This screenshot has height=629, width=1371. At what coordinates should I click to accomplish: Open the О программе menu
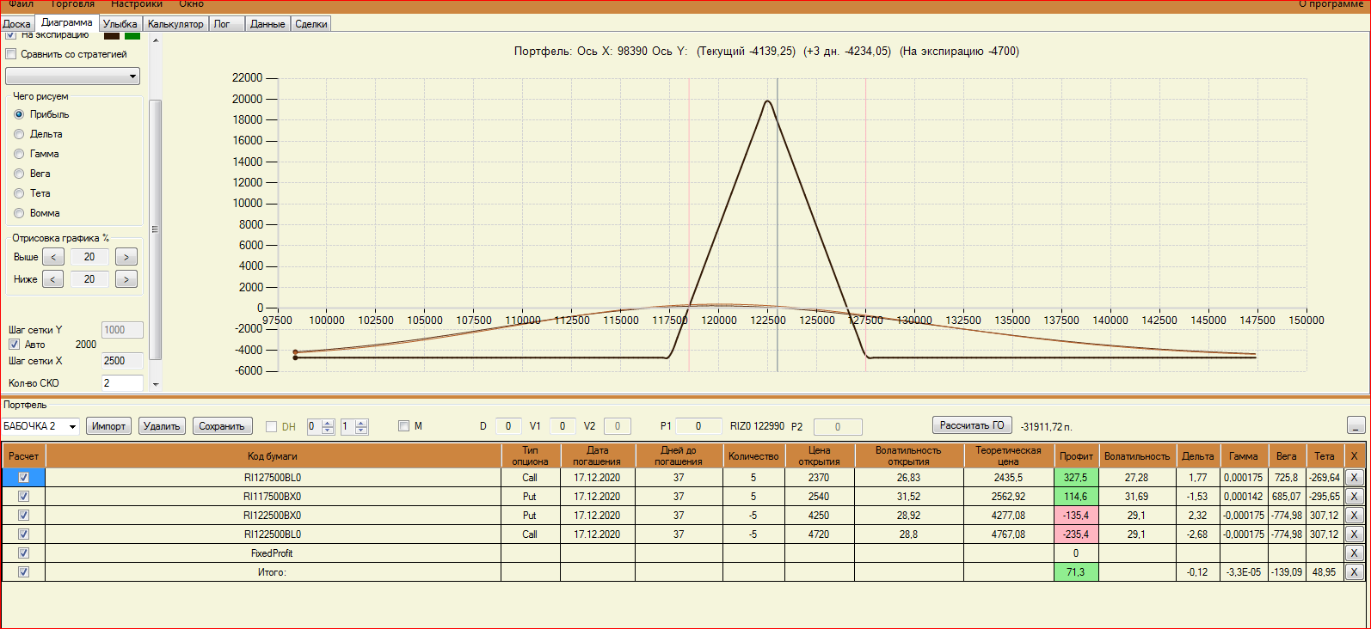(1331, 4)
